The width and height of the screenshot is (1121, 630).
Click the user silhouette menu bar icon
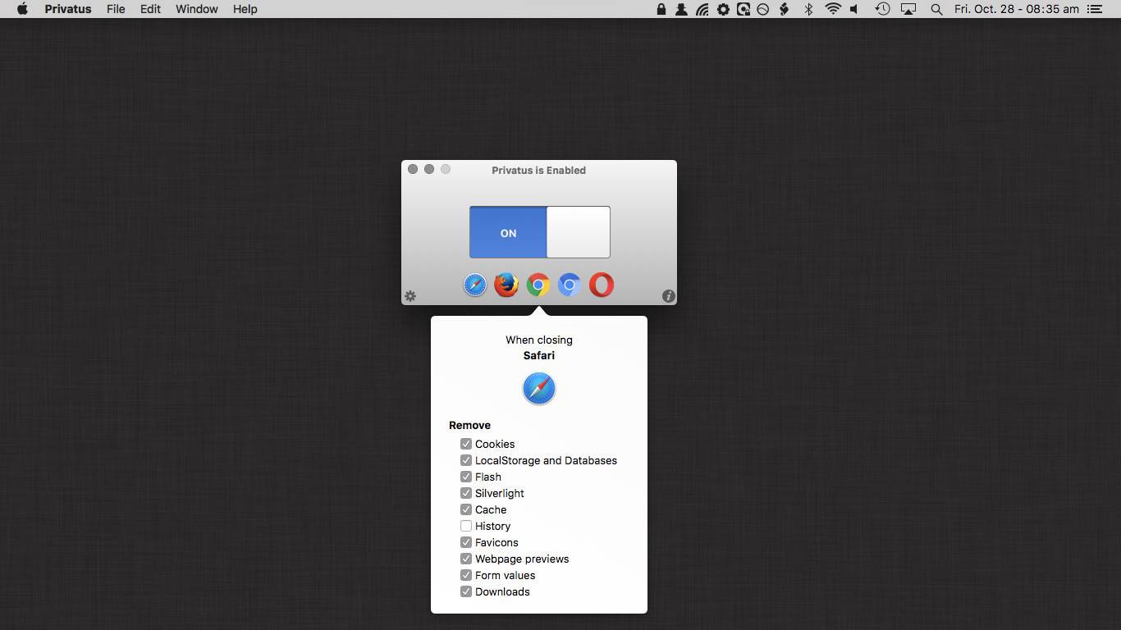coord(681,9)
